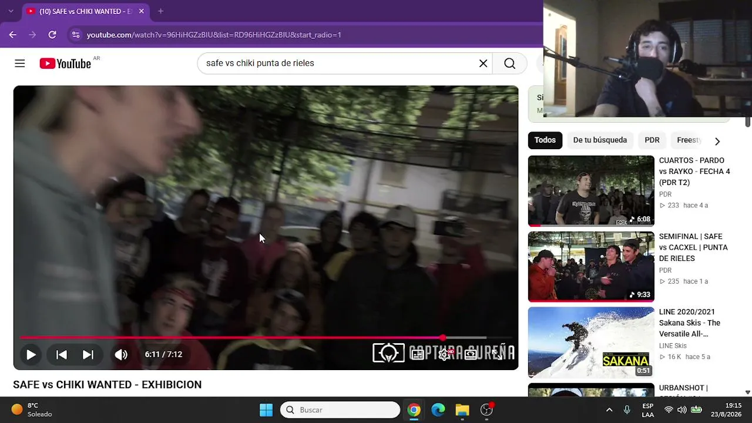The image size is (752, 423).
Task: Go forward with the browser forward arrow
Action: click(32, 35)
